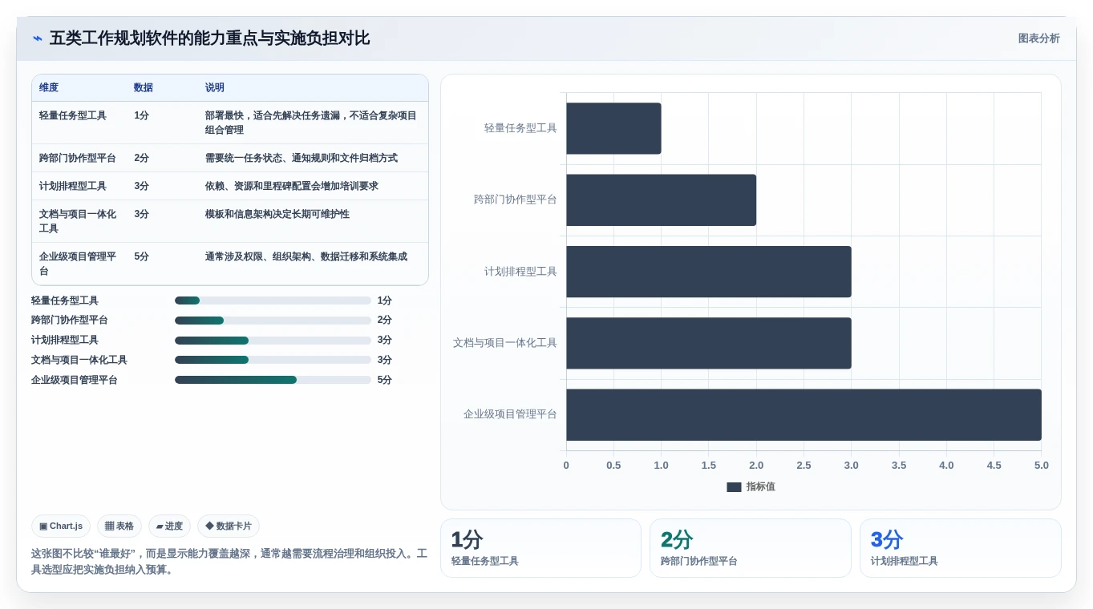Screen dimensions: 1093x609
Task: Click 文档与项目一体化工具 label in progress list
Action: [x=79, y=360]
